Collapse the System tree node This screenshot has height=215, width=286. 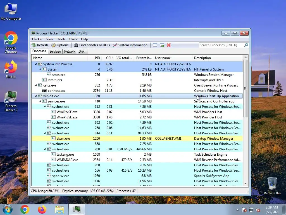coord(40,69)
